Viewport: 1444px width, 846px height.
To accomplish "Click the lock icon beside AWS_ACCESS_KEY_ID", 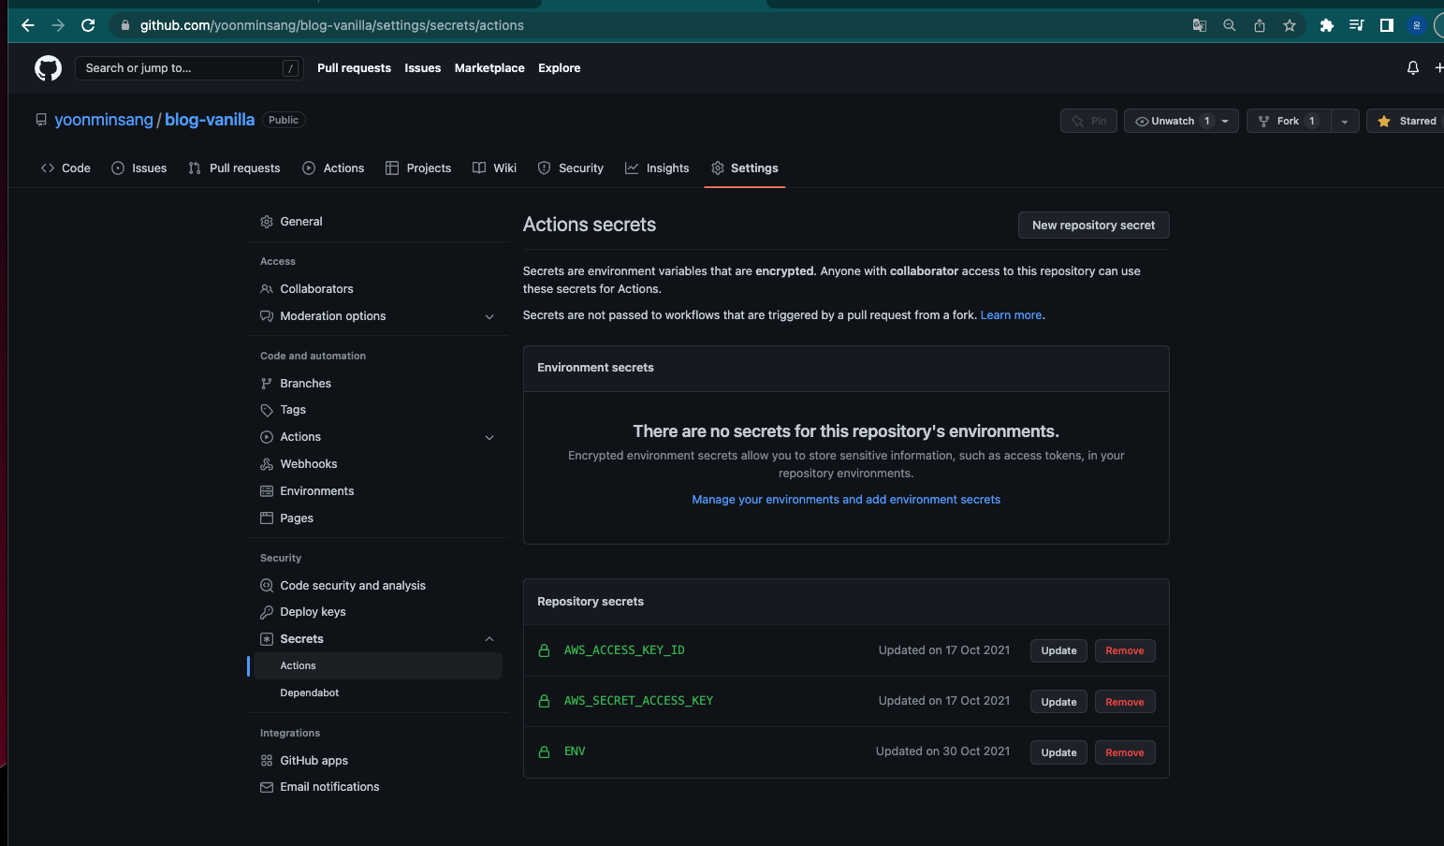I will coord(544,650).
